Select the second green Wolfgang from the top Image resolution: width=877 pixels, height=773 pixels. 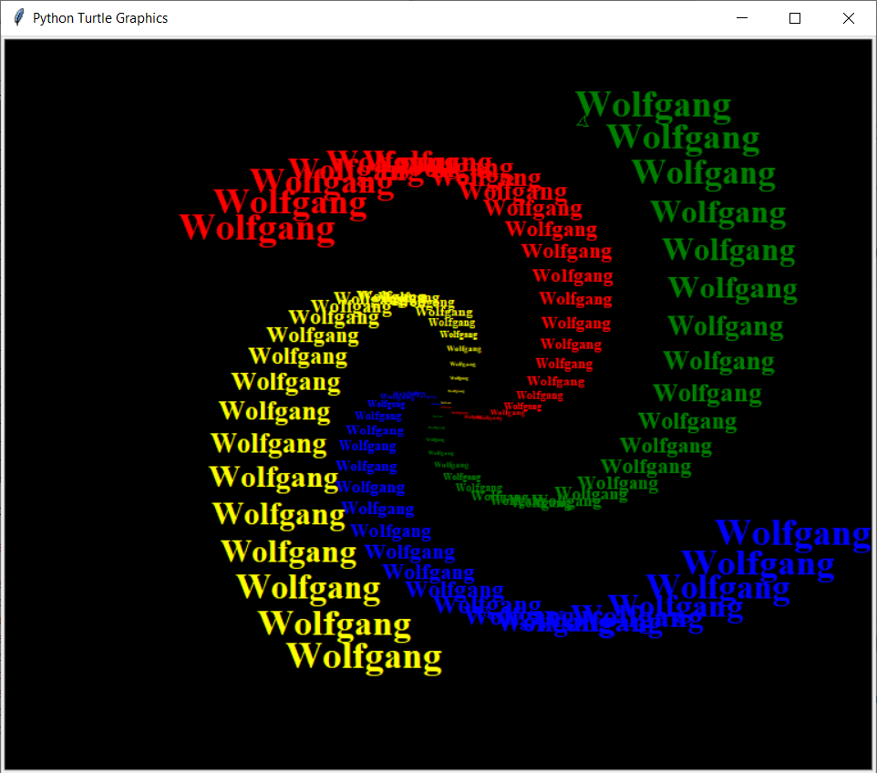[x=683, y=138]
